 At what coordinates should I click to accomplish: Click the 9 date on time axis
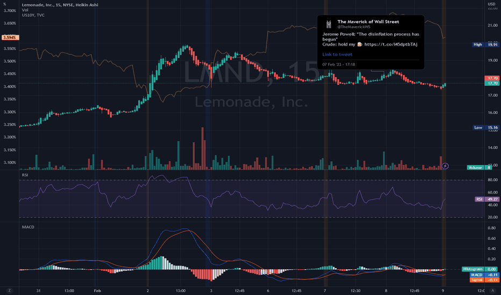point(443,291)
